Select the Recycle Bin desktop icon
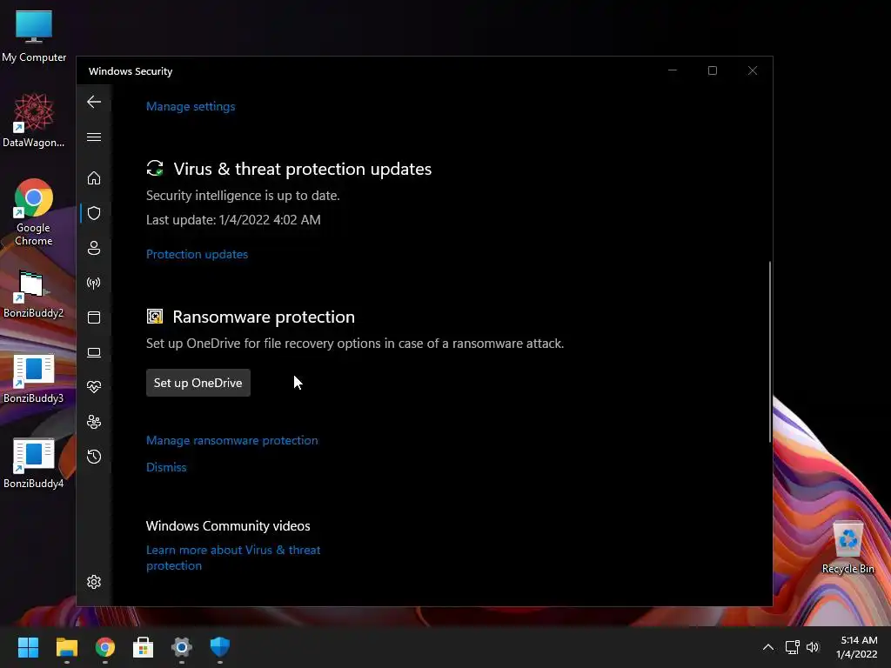This screenshot has height=668, width=891. pos(847,548)
